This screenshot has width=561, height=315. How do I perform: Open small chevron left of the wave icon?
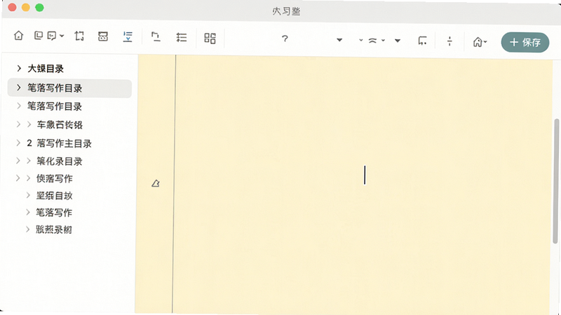tap(361, 40)
